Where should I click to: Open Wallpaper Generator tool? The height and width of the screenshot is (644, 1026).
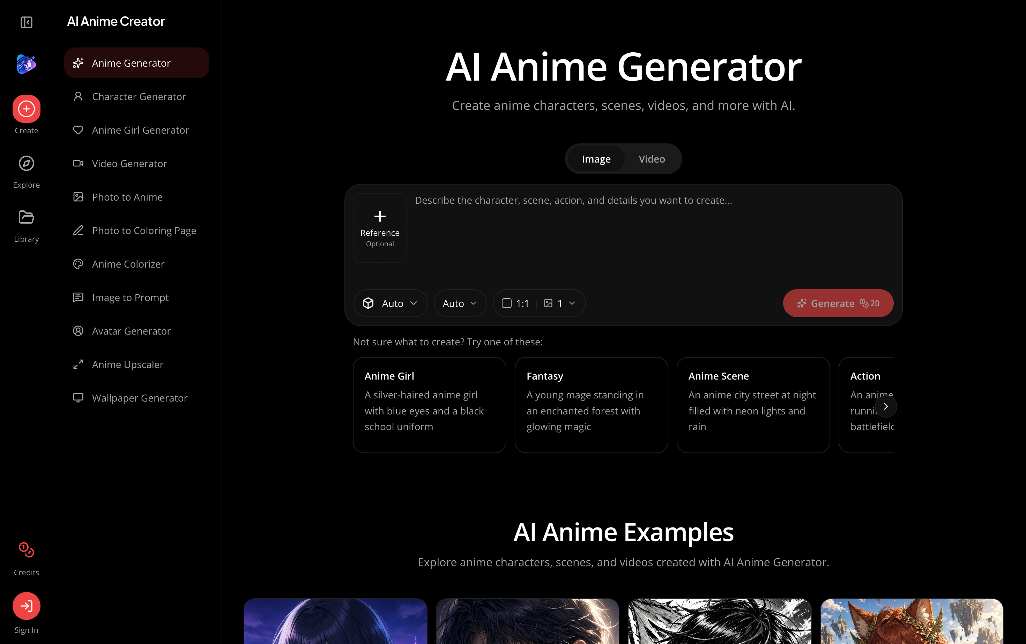137,398
